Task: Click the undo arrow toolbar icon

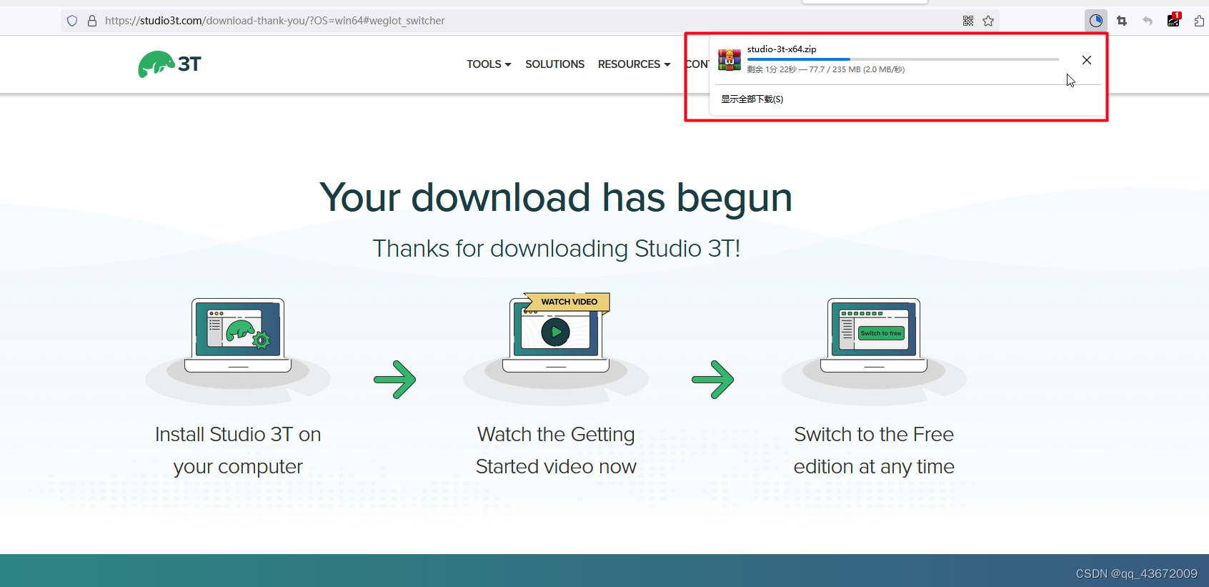Action: point(1148,21)
